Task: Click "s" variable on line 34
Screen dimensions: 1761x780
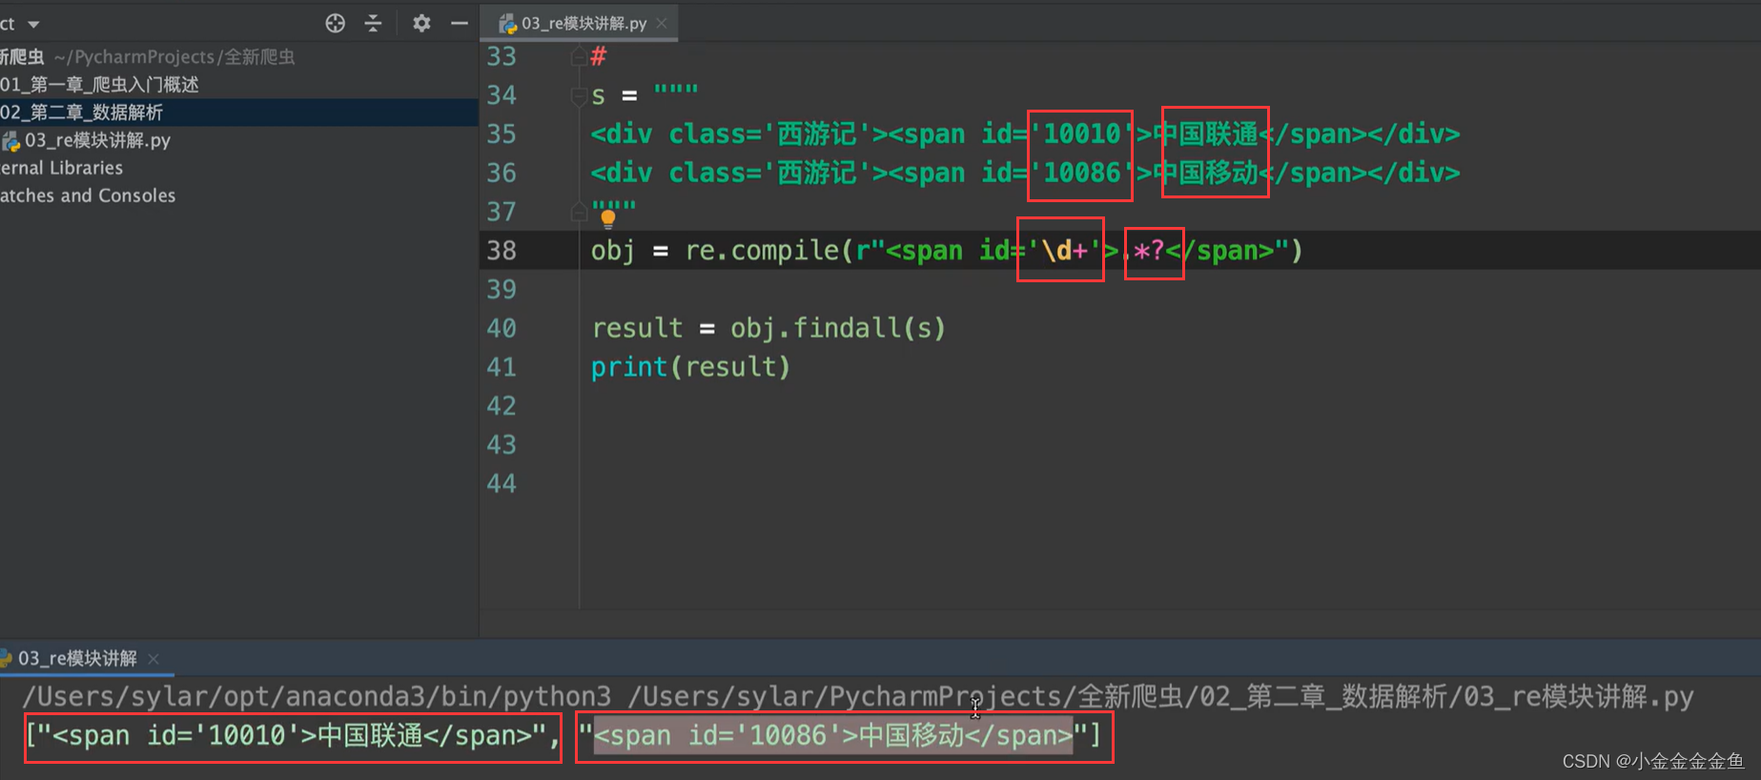Action: (x=598, y=96)
